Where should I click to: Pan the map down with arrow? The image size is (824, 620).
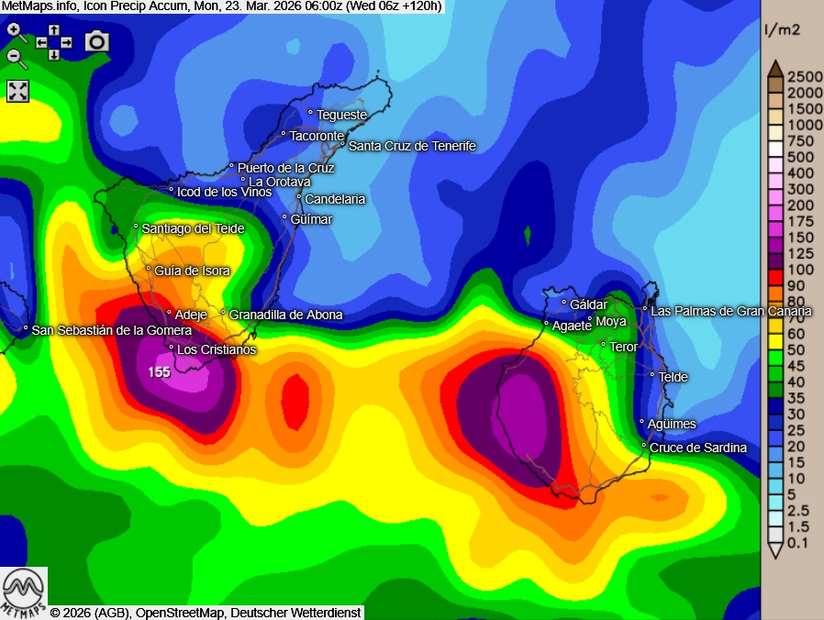54,55
